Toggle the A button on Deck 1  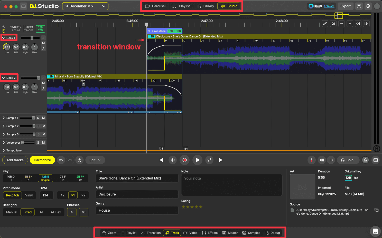tap(43, 48)
